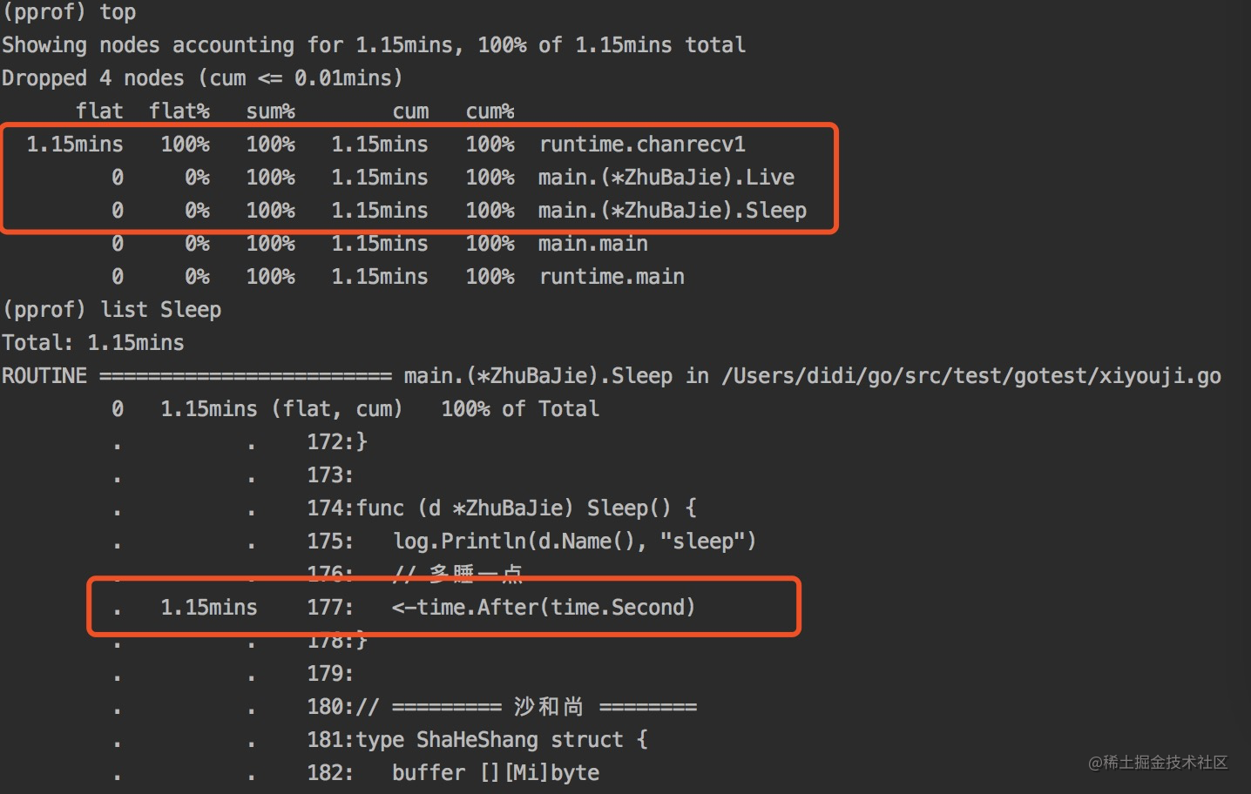Select main.(*ZhuBaJie).Live entry
The image size is (1251, 794).
tap(666, 177)
